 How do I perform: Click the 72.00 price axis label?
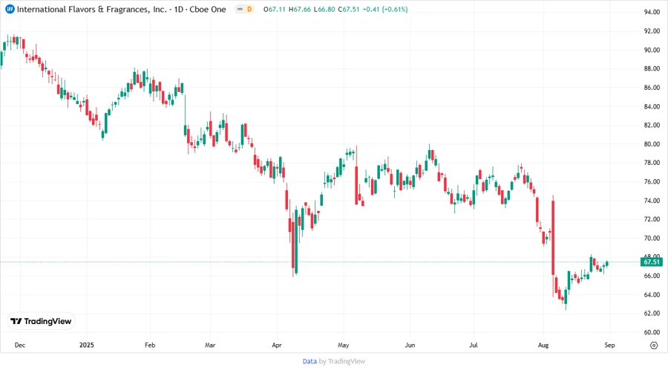652,219
